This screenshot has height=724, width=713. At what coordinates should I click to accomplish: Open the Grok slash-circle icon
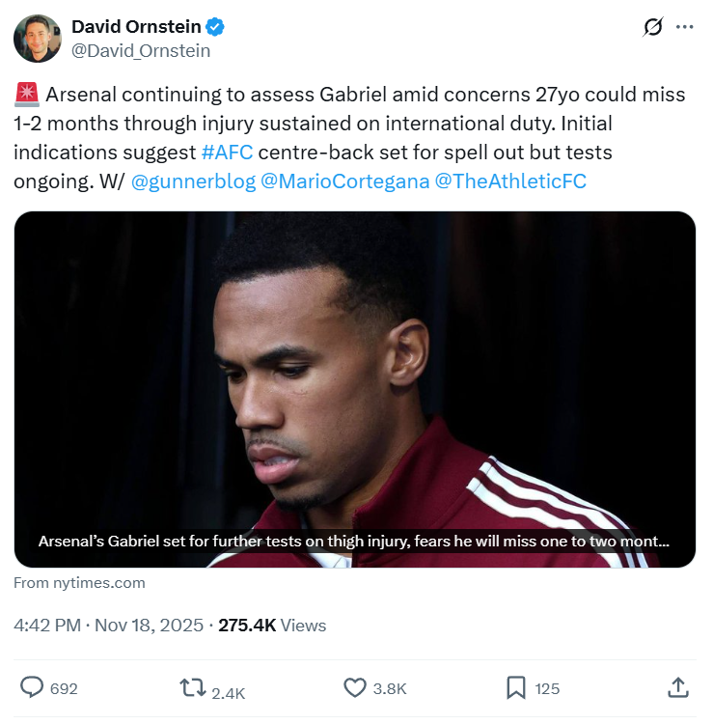coord(653,27)
